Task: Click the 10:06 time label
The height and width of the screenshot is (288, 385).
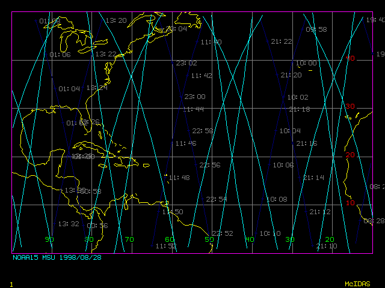Action: coord(283,165)
